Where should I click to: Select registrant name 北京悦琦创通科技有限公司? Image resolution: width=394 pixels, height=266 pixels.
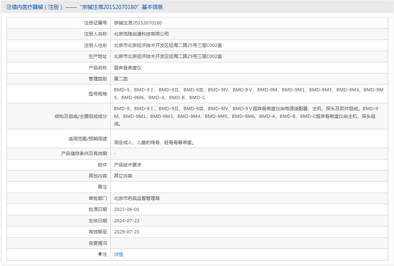[141, 34]
